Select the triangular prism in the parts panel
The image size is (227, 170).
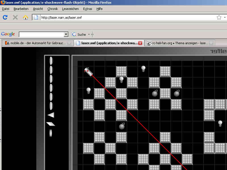pos(51,115)
